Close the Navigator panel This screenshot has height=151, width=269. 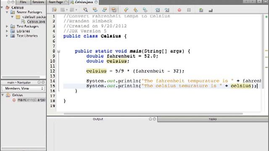point(43,82)
